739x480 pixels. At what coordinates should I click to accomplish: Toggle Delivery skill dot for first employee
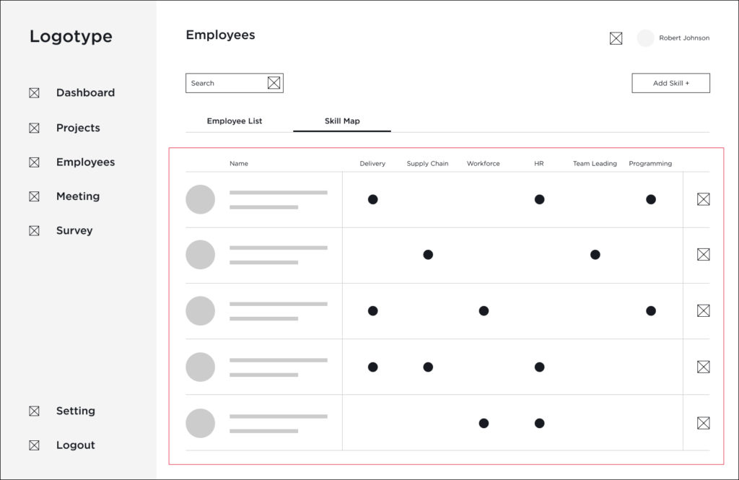pyautogui.click(x=372, y=199)
